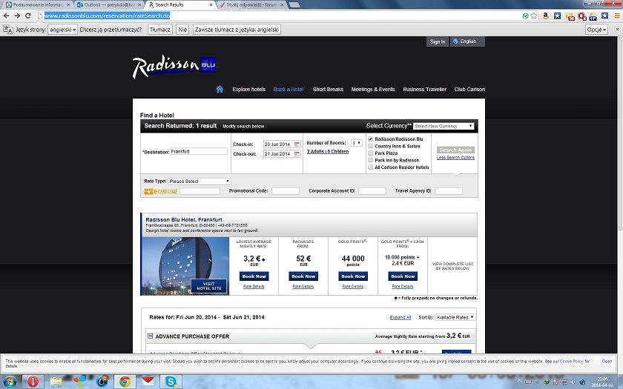Open the Chrome hamburger menu
623x389 pixels.
617,16
